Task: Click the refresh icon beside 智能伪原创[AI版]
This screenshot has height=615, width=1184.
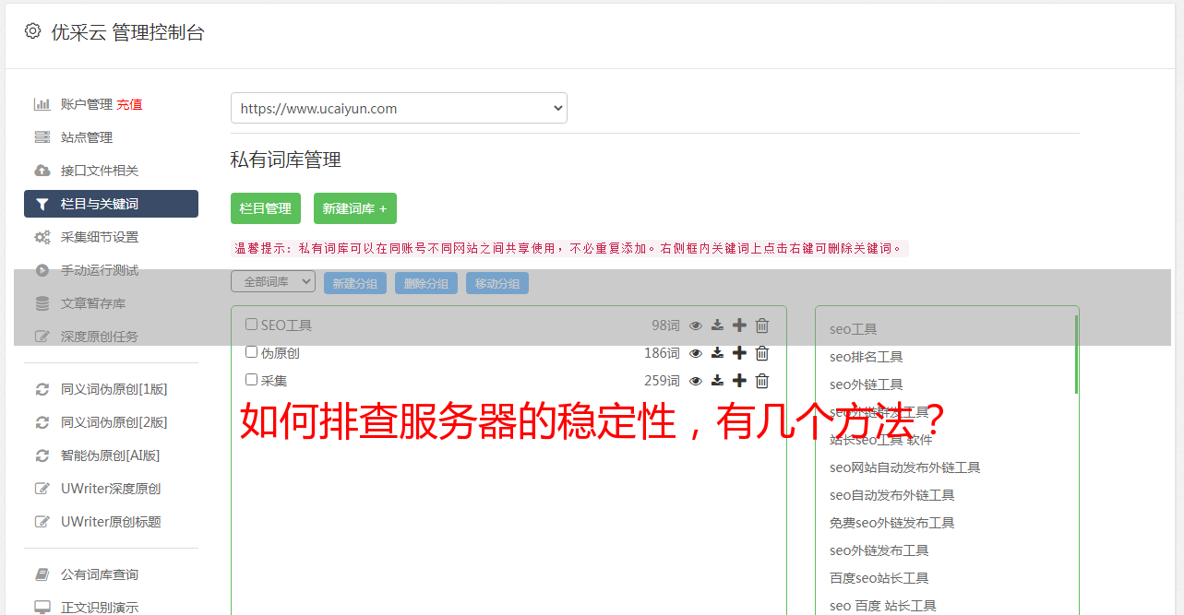Action: 42,455
